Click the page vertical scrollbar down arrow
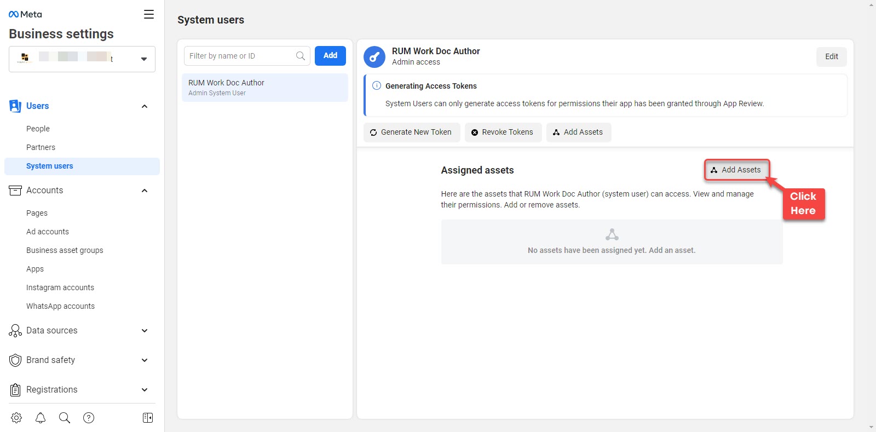876x432 pixels. 871,427
